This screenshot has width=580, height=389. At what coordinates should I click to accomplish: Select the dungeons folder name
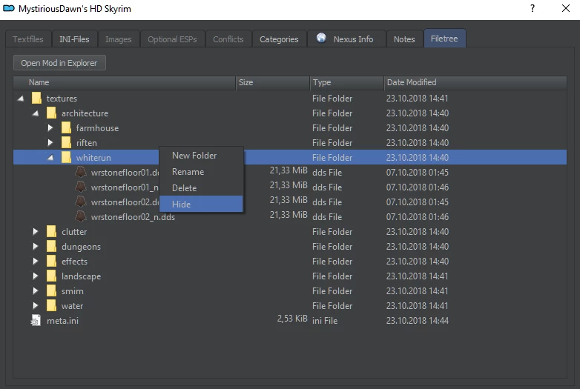click(x=81, y=247)
